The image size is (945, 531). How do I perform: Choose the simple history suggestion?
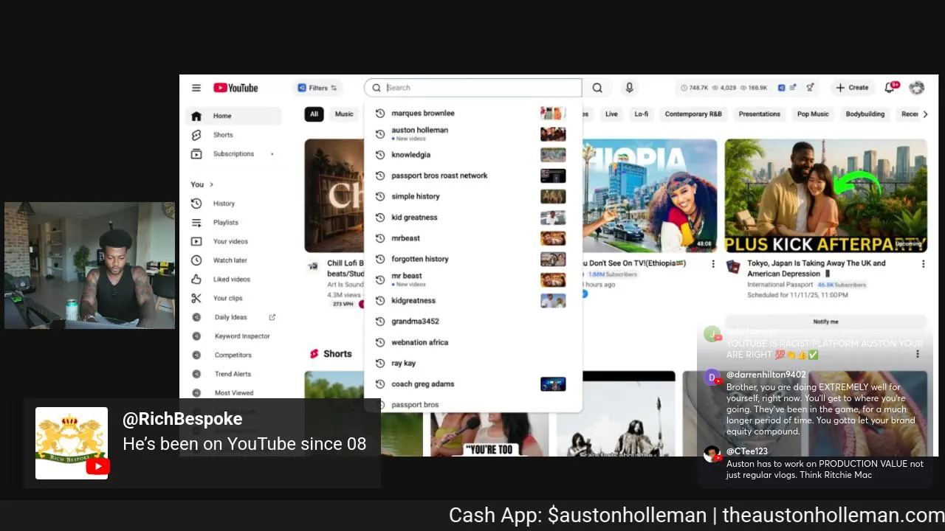(x=472, y=197)
